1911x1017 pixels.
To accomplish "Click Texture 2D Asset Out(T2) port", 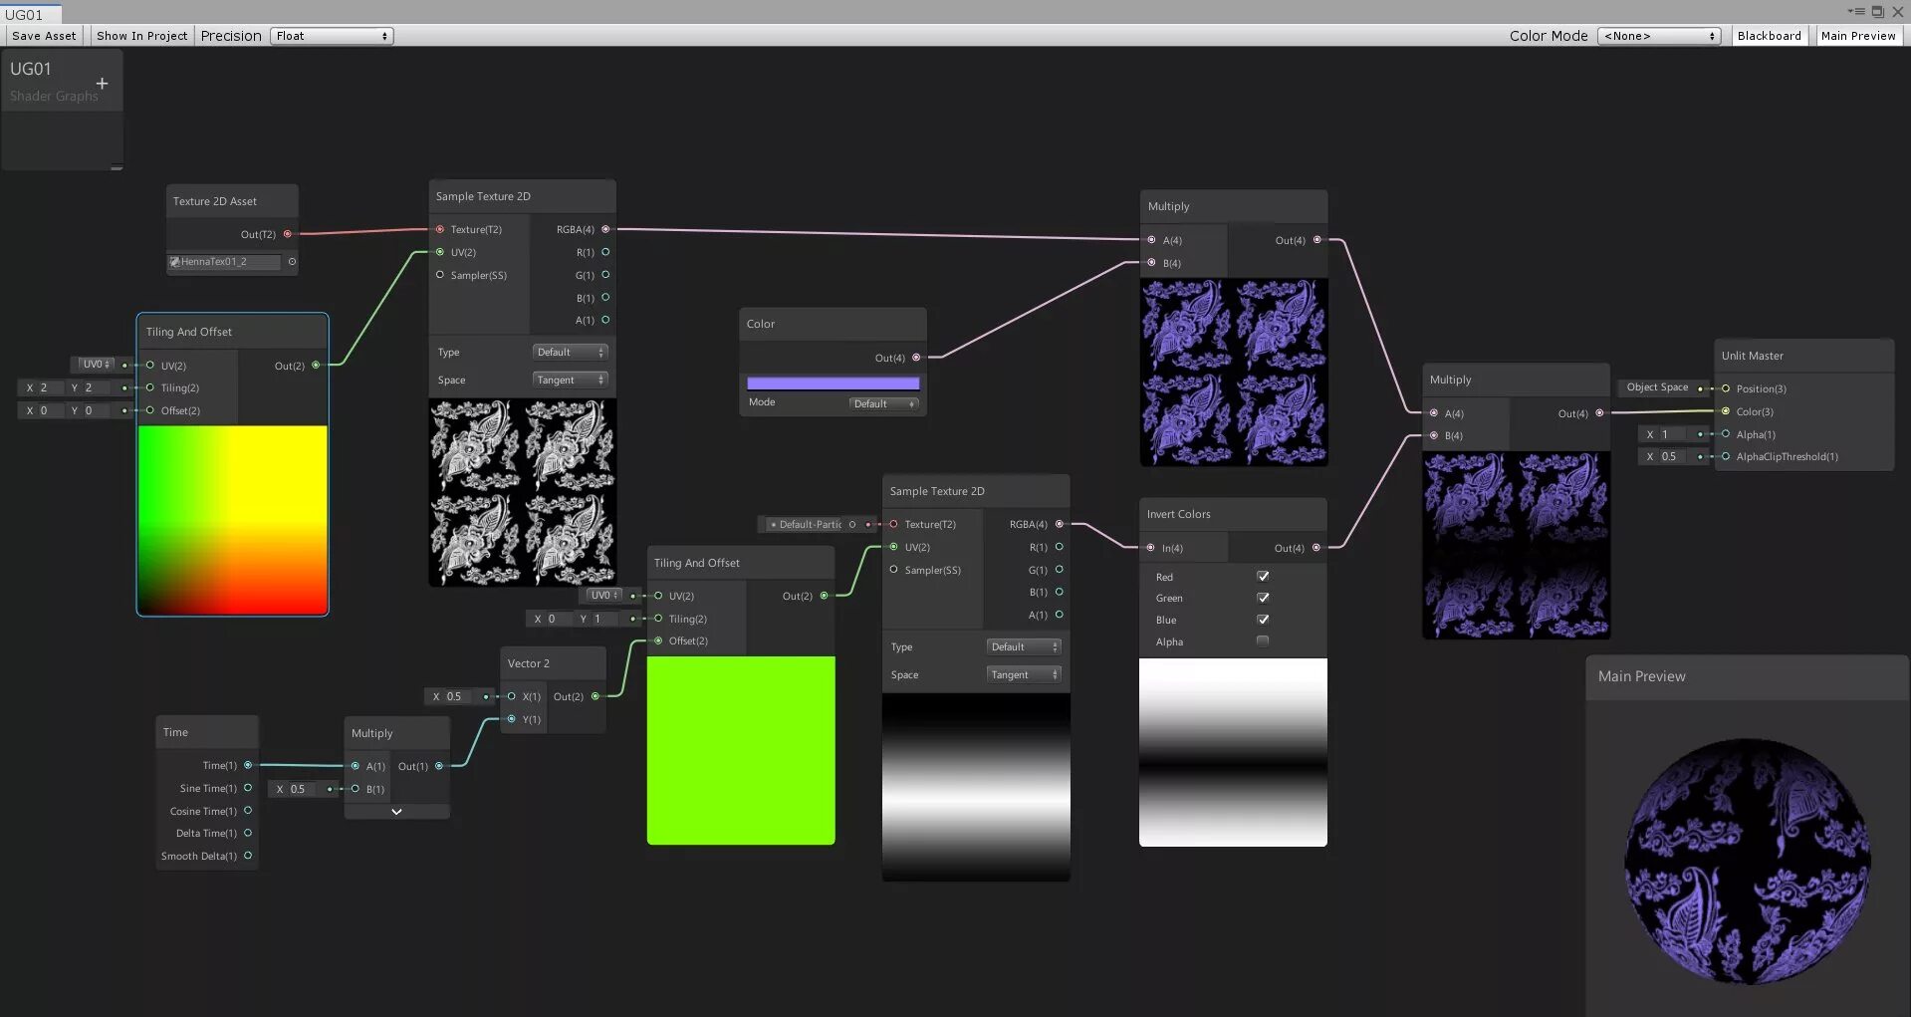I will [288, 234].
